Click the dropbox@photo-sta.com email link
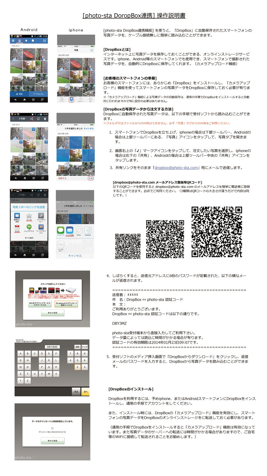 click(x=176, y=168)
